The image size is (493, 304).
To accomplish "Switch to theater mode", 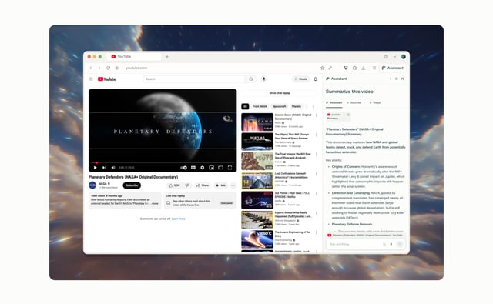I will [x=221, y=168].
